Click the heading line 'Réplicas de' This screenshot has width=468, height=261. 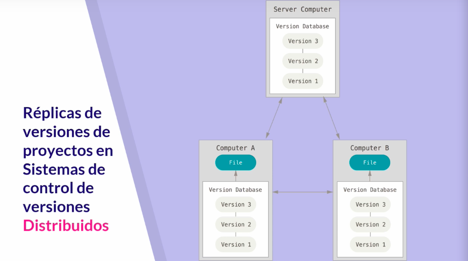(x=62, y=113)
